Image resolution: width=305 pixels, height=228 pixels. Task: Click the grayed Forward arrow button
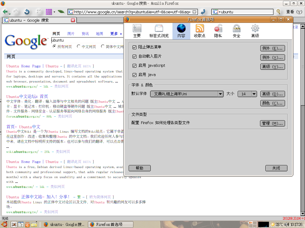[16, 12]
